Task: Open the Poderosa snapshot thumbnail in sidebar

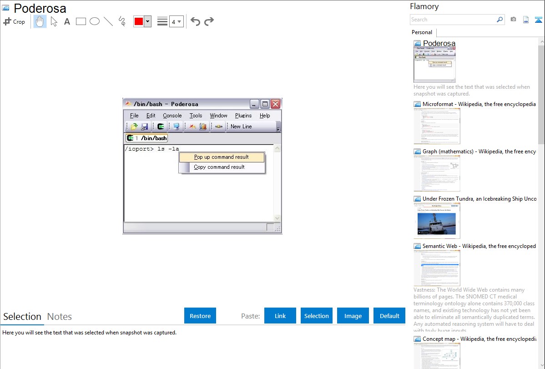Action: click(x=434, y=64)
